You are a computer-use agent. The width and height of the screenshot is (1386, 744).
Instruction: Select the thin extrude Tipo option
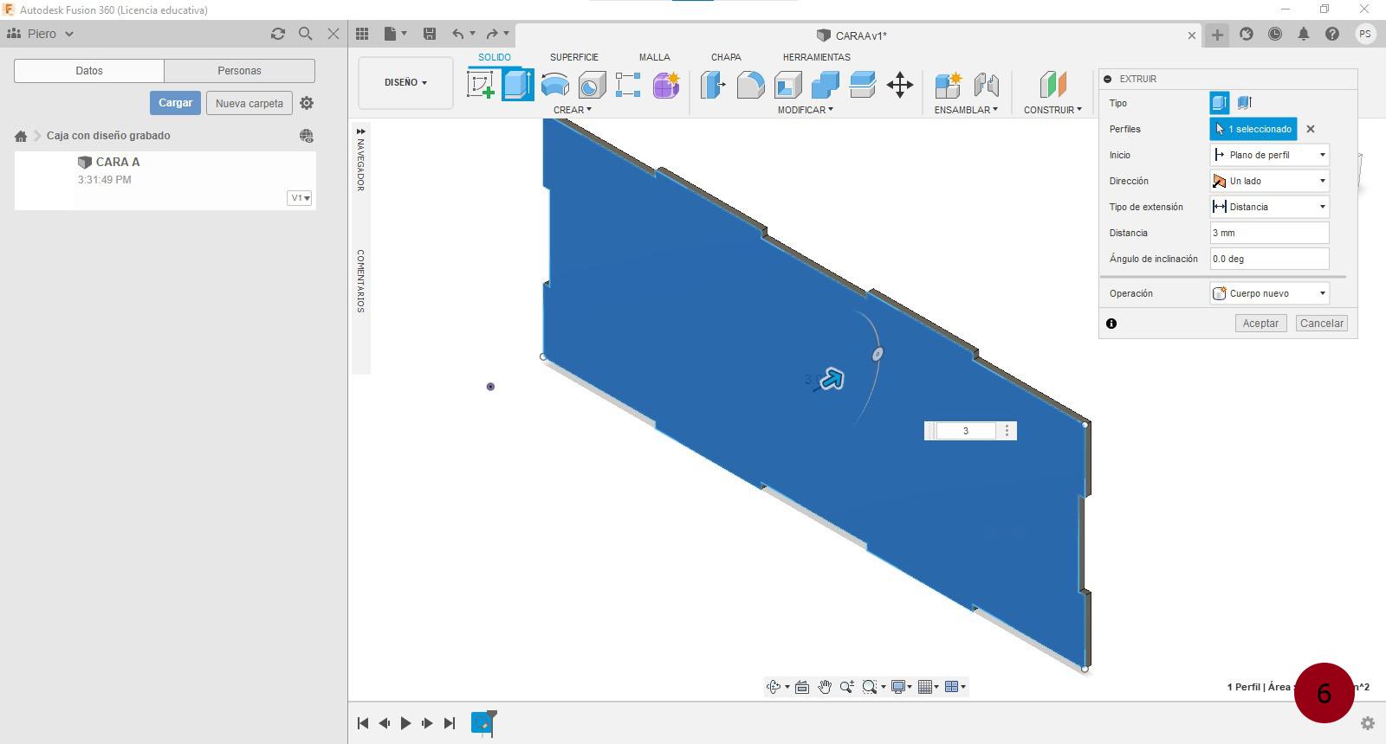[x=1245, y=103]
